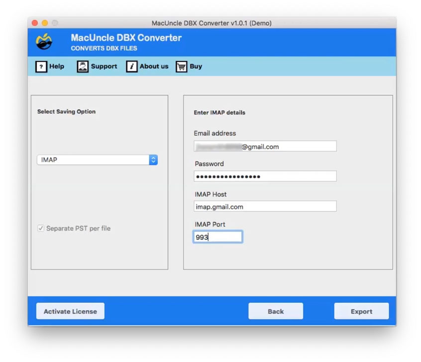Click the IMAP Port field containing 993
This screenshot has height=362, width=421.
pos(217,237)
